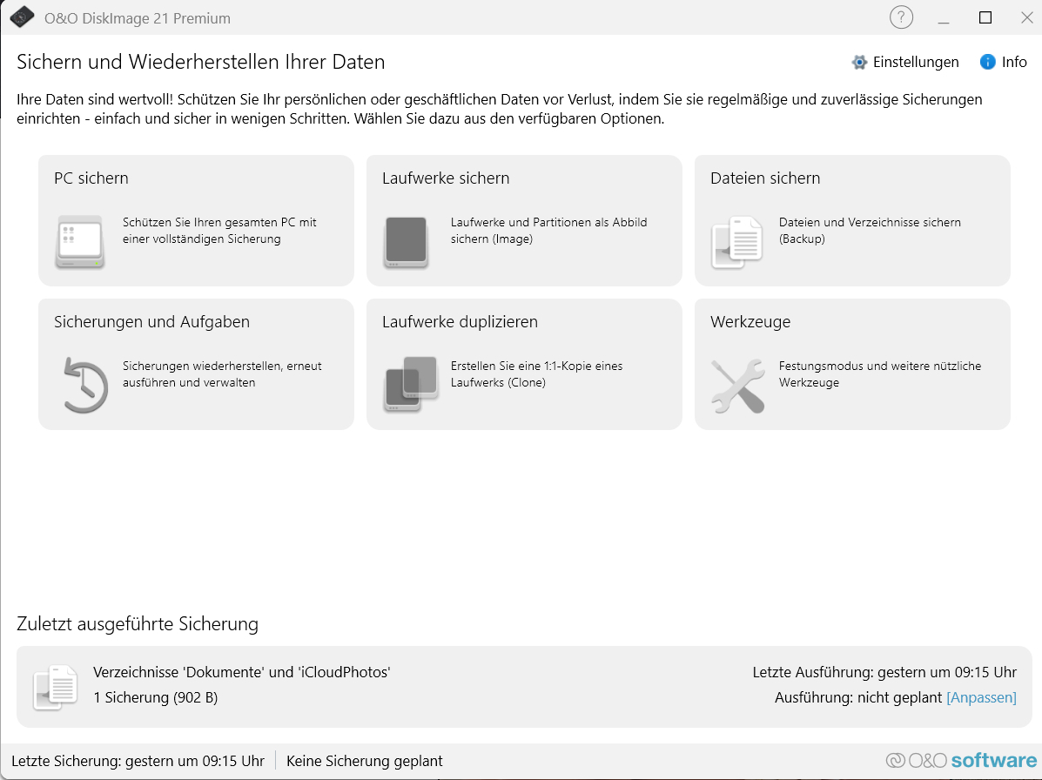
Task: Click the Dokumente und iCloudPhotos backup entry
Action: pos(241,672)
